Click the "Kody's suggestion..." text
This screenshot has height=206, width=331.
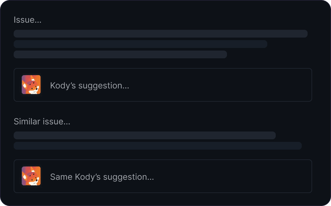[89, 86]
